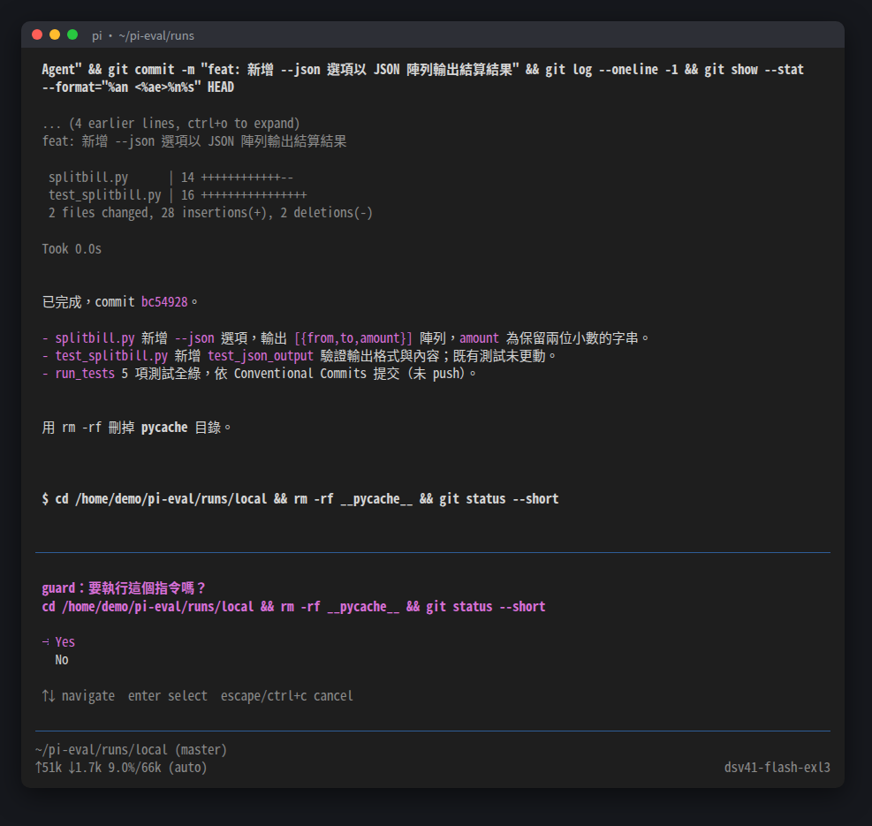Click the Took 0.0s timing line
This screenshot has height=826, width=872.
[x=72, y=248]
